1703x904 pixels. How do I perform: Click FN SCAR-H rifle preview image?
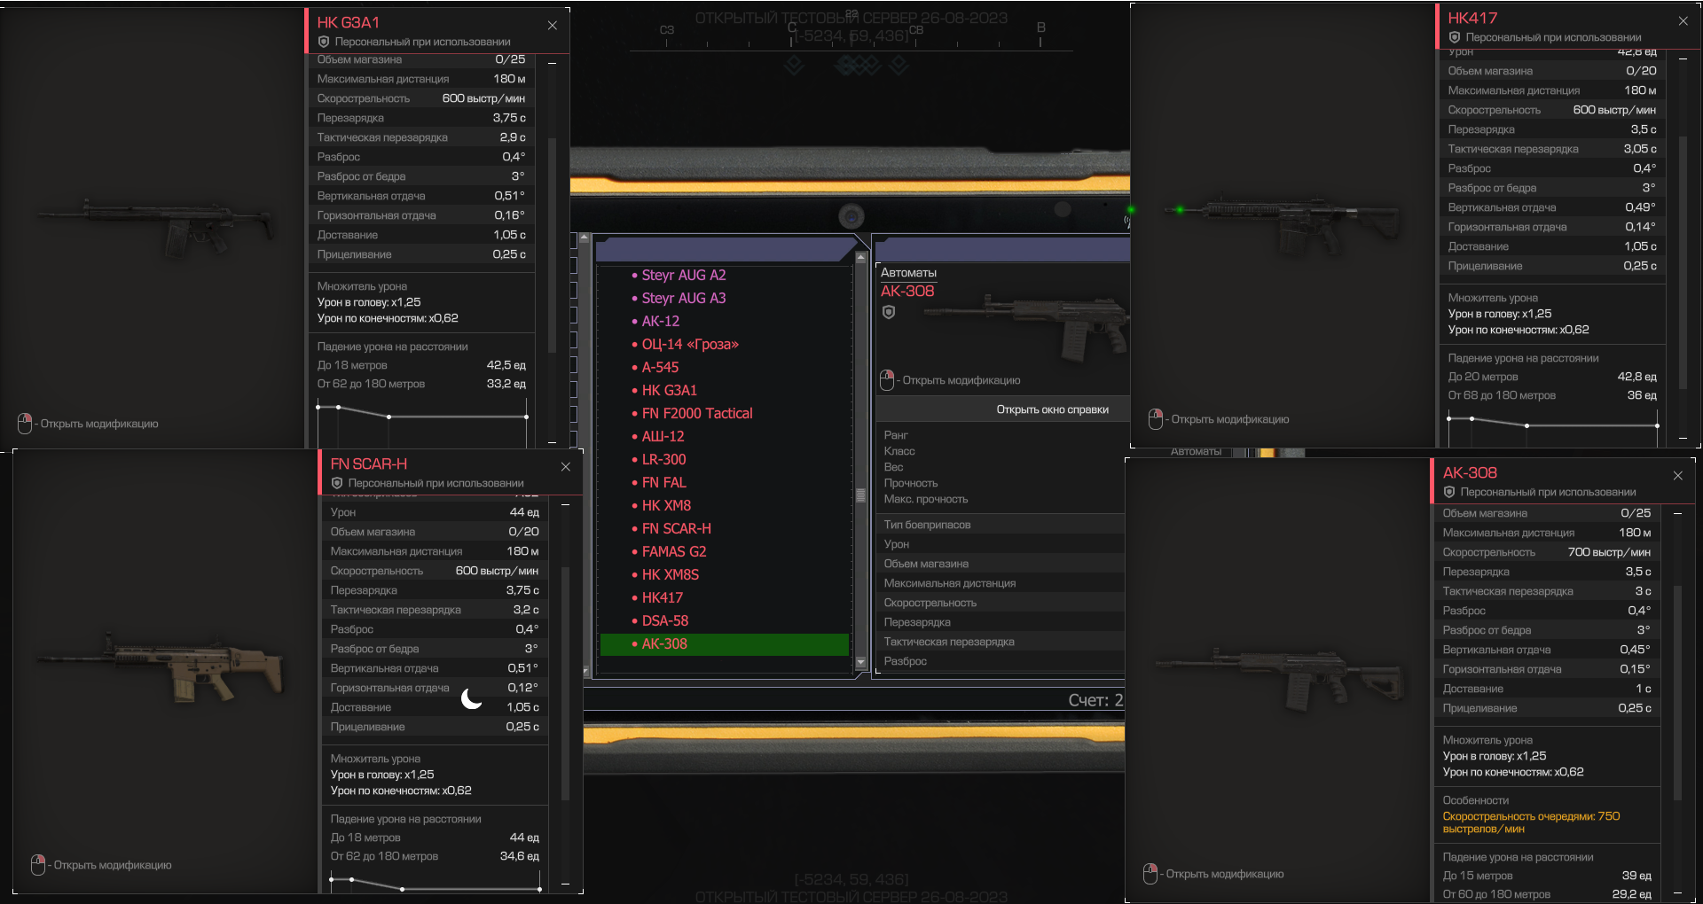(161, 667)
